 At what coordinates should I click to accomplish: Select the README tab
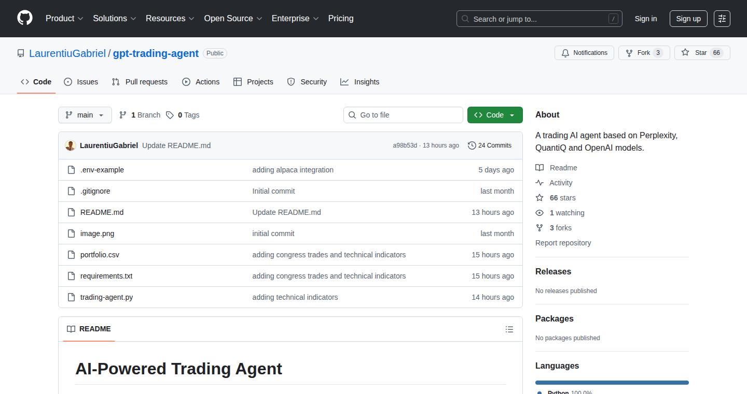[x=89, y=329]
